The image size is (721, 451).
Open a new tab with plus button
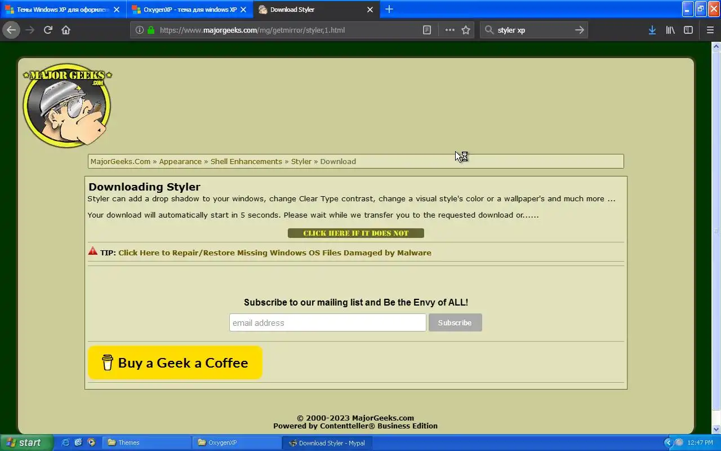click(389, 9)
